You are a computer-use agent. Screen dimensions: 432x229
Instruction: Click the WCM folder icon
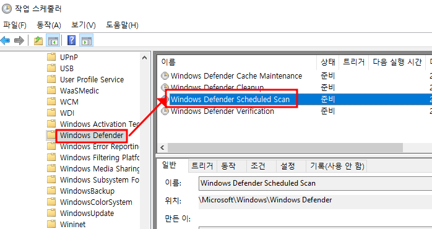51,102
